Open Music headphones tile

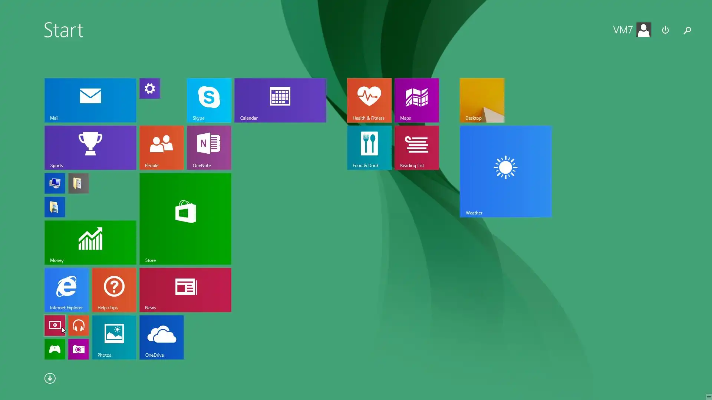click(79, 326)
